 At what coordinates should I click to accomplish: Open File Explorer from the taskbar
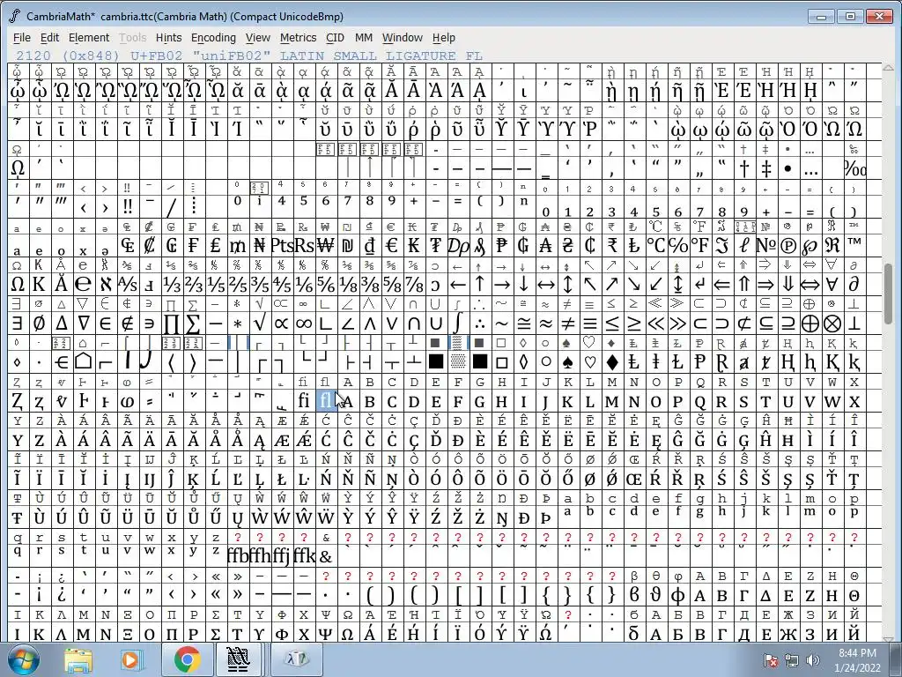coord(78,660)
